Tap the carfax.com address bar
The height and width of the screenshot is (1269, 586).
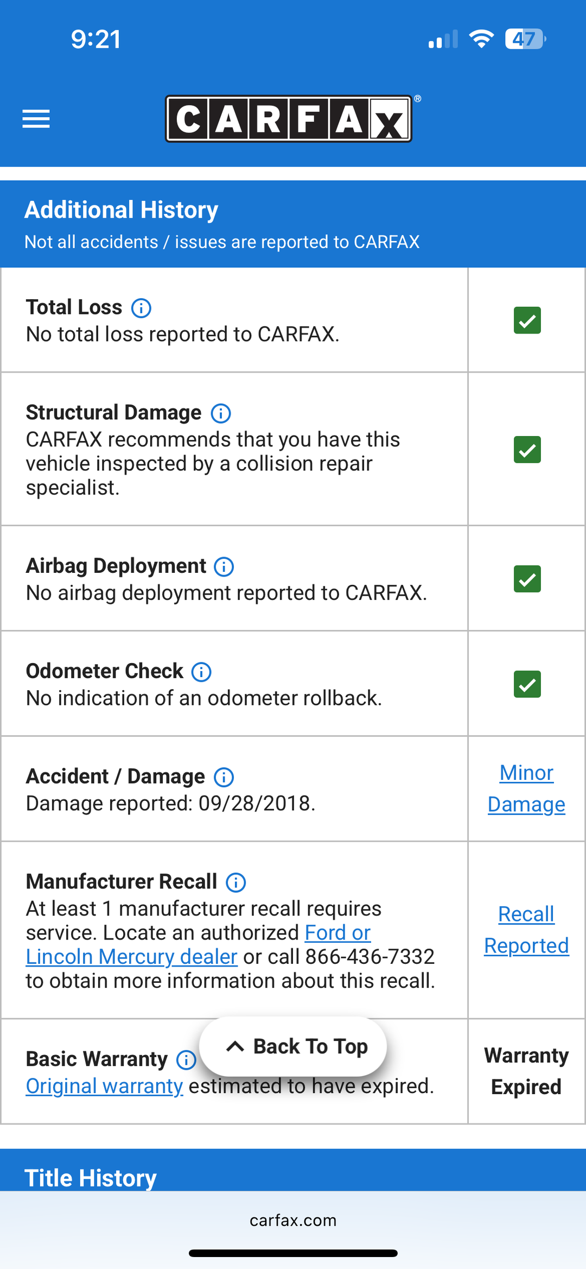293,1221
